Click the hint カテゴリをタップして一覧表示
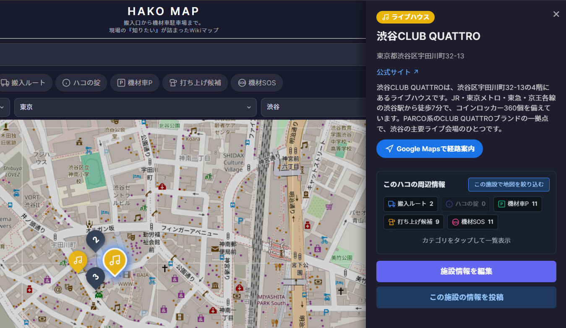The height and width of the screenshot is (328, 566). click(466, 241)
